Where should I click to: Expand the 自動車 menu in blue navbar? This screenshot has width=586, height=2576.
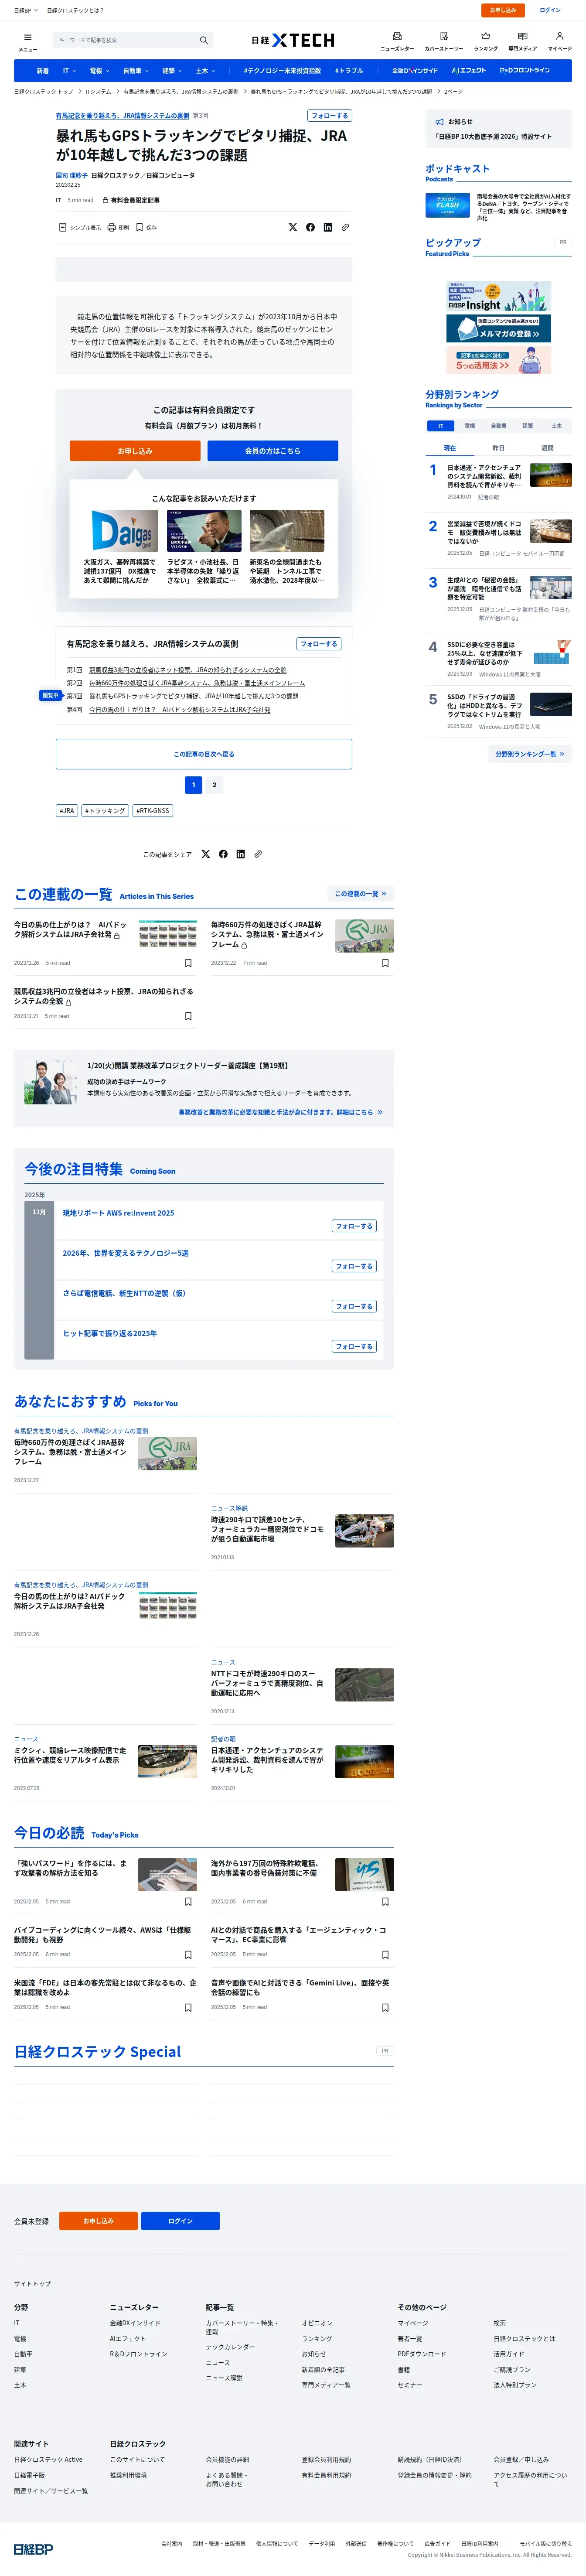(135, 71)
